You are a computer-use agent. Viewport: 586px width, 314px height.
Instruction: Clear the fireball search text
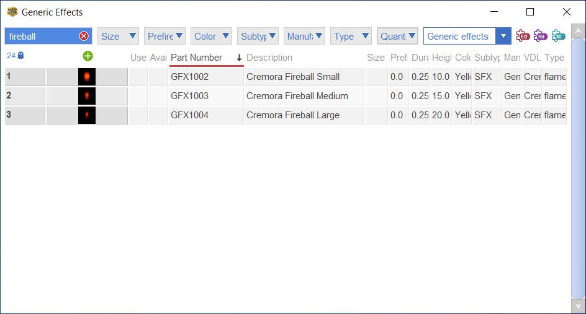click(84, 37)
